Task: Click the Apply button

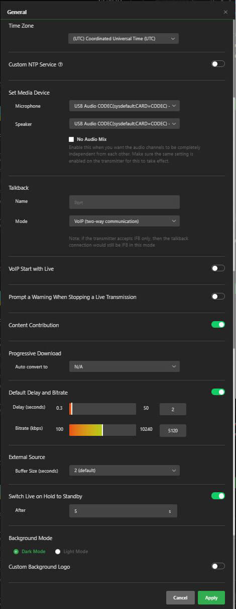Action: click(x=211, y=597)
